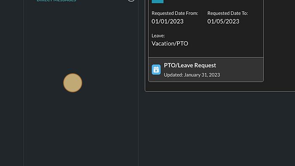The height and width of the screenshot is (166, 295).
Task: Click the blue calendar icon on PTO card
Action: [x=156, y=70]
